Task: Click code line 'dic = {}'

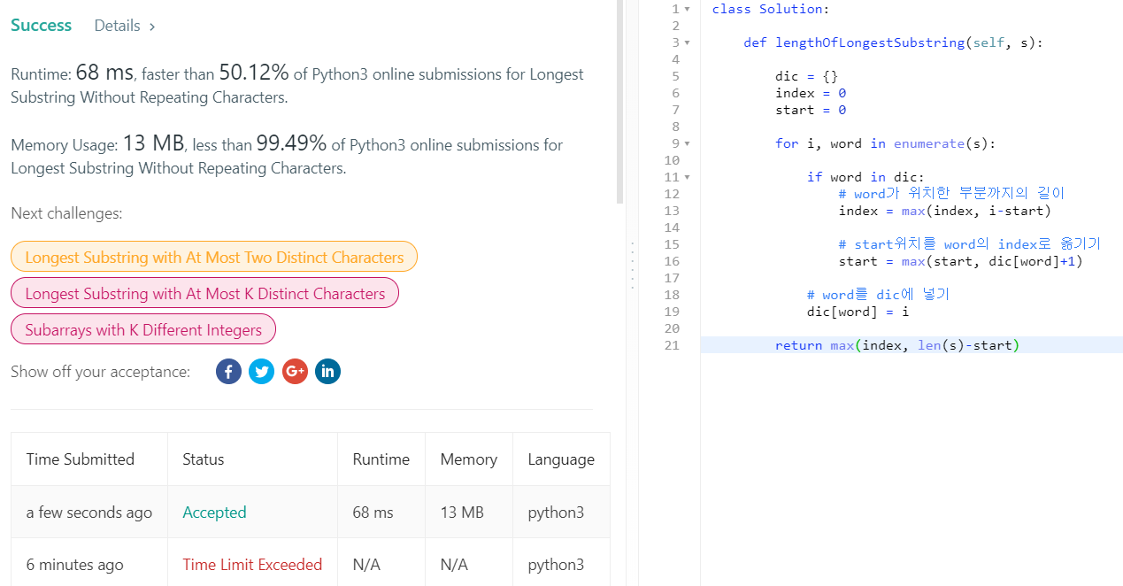Action: pyautogui.click(x=806, y=76)
